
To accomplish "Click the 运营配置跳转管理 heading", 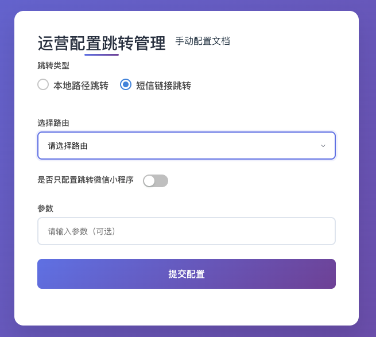I will (102, 43).
